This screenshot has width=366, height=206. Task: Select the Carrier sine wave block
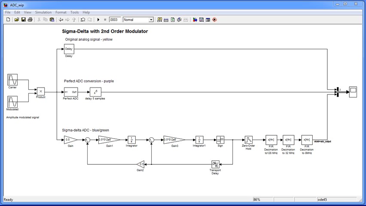12,79
